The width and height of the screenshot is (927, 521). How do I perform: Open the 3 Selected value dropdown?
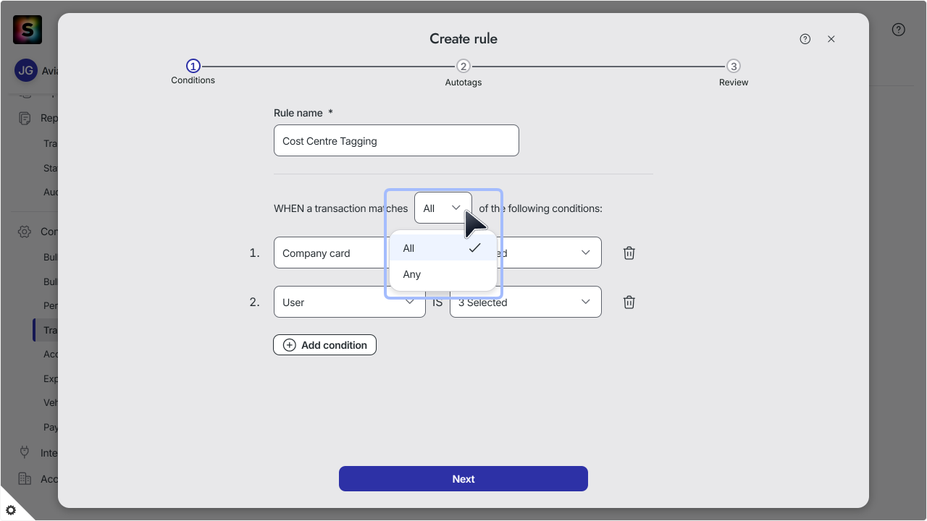[526, 302]
